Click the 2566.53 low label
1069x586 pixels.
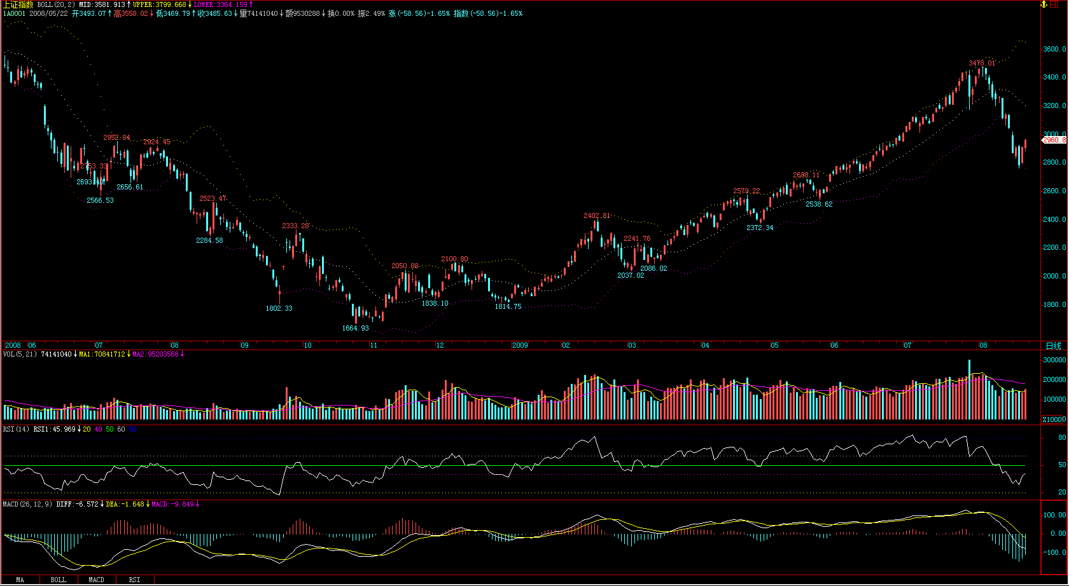[101, 201]
